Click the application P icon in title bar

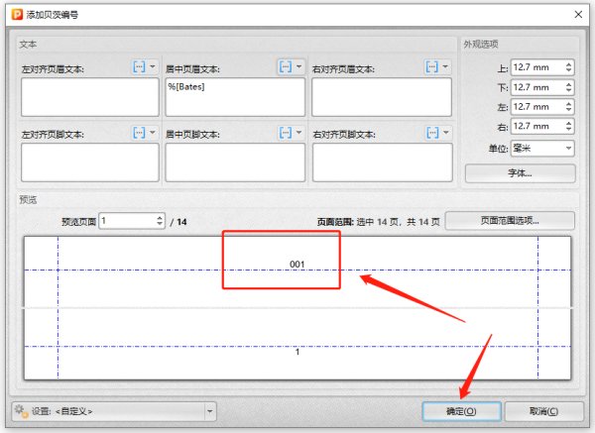[x=17, y=15]
